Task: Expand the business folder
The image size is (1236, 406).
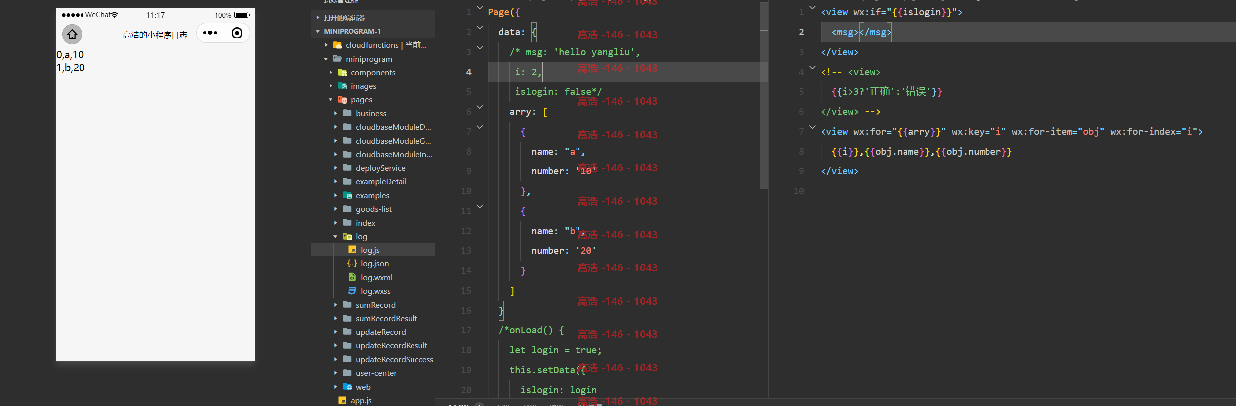Action: [336, 113]
